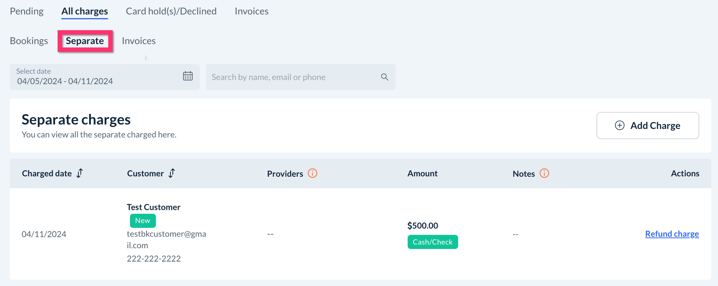Show Notes info tooltip icon
This screenshot has height=286, width=718.
544,173
